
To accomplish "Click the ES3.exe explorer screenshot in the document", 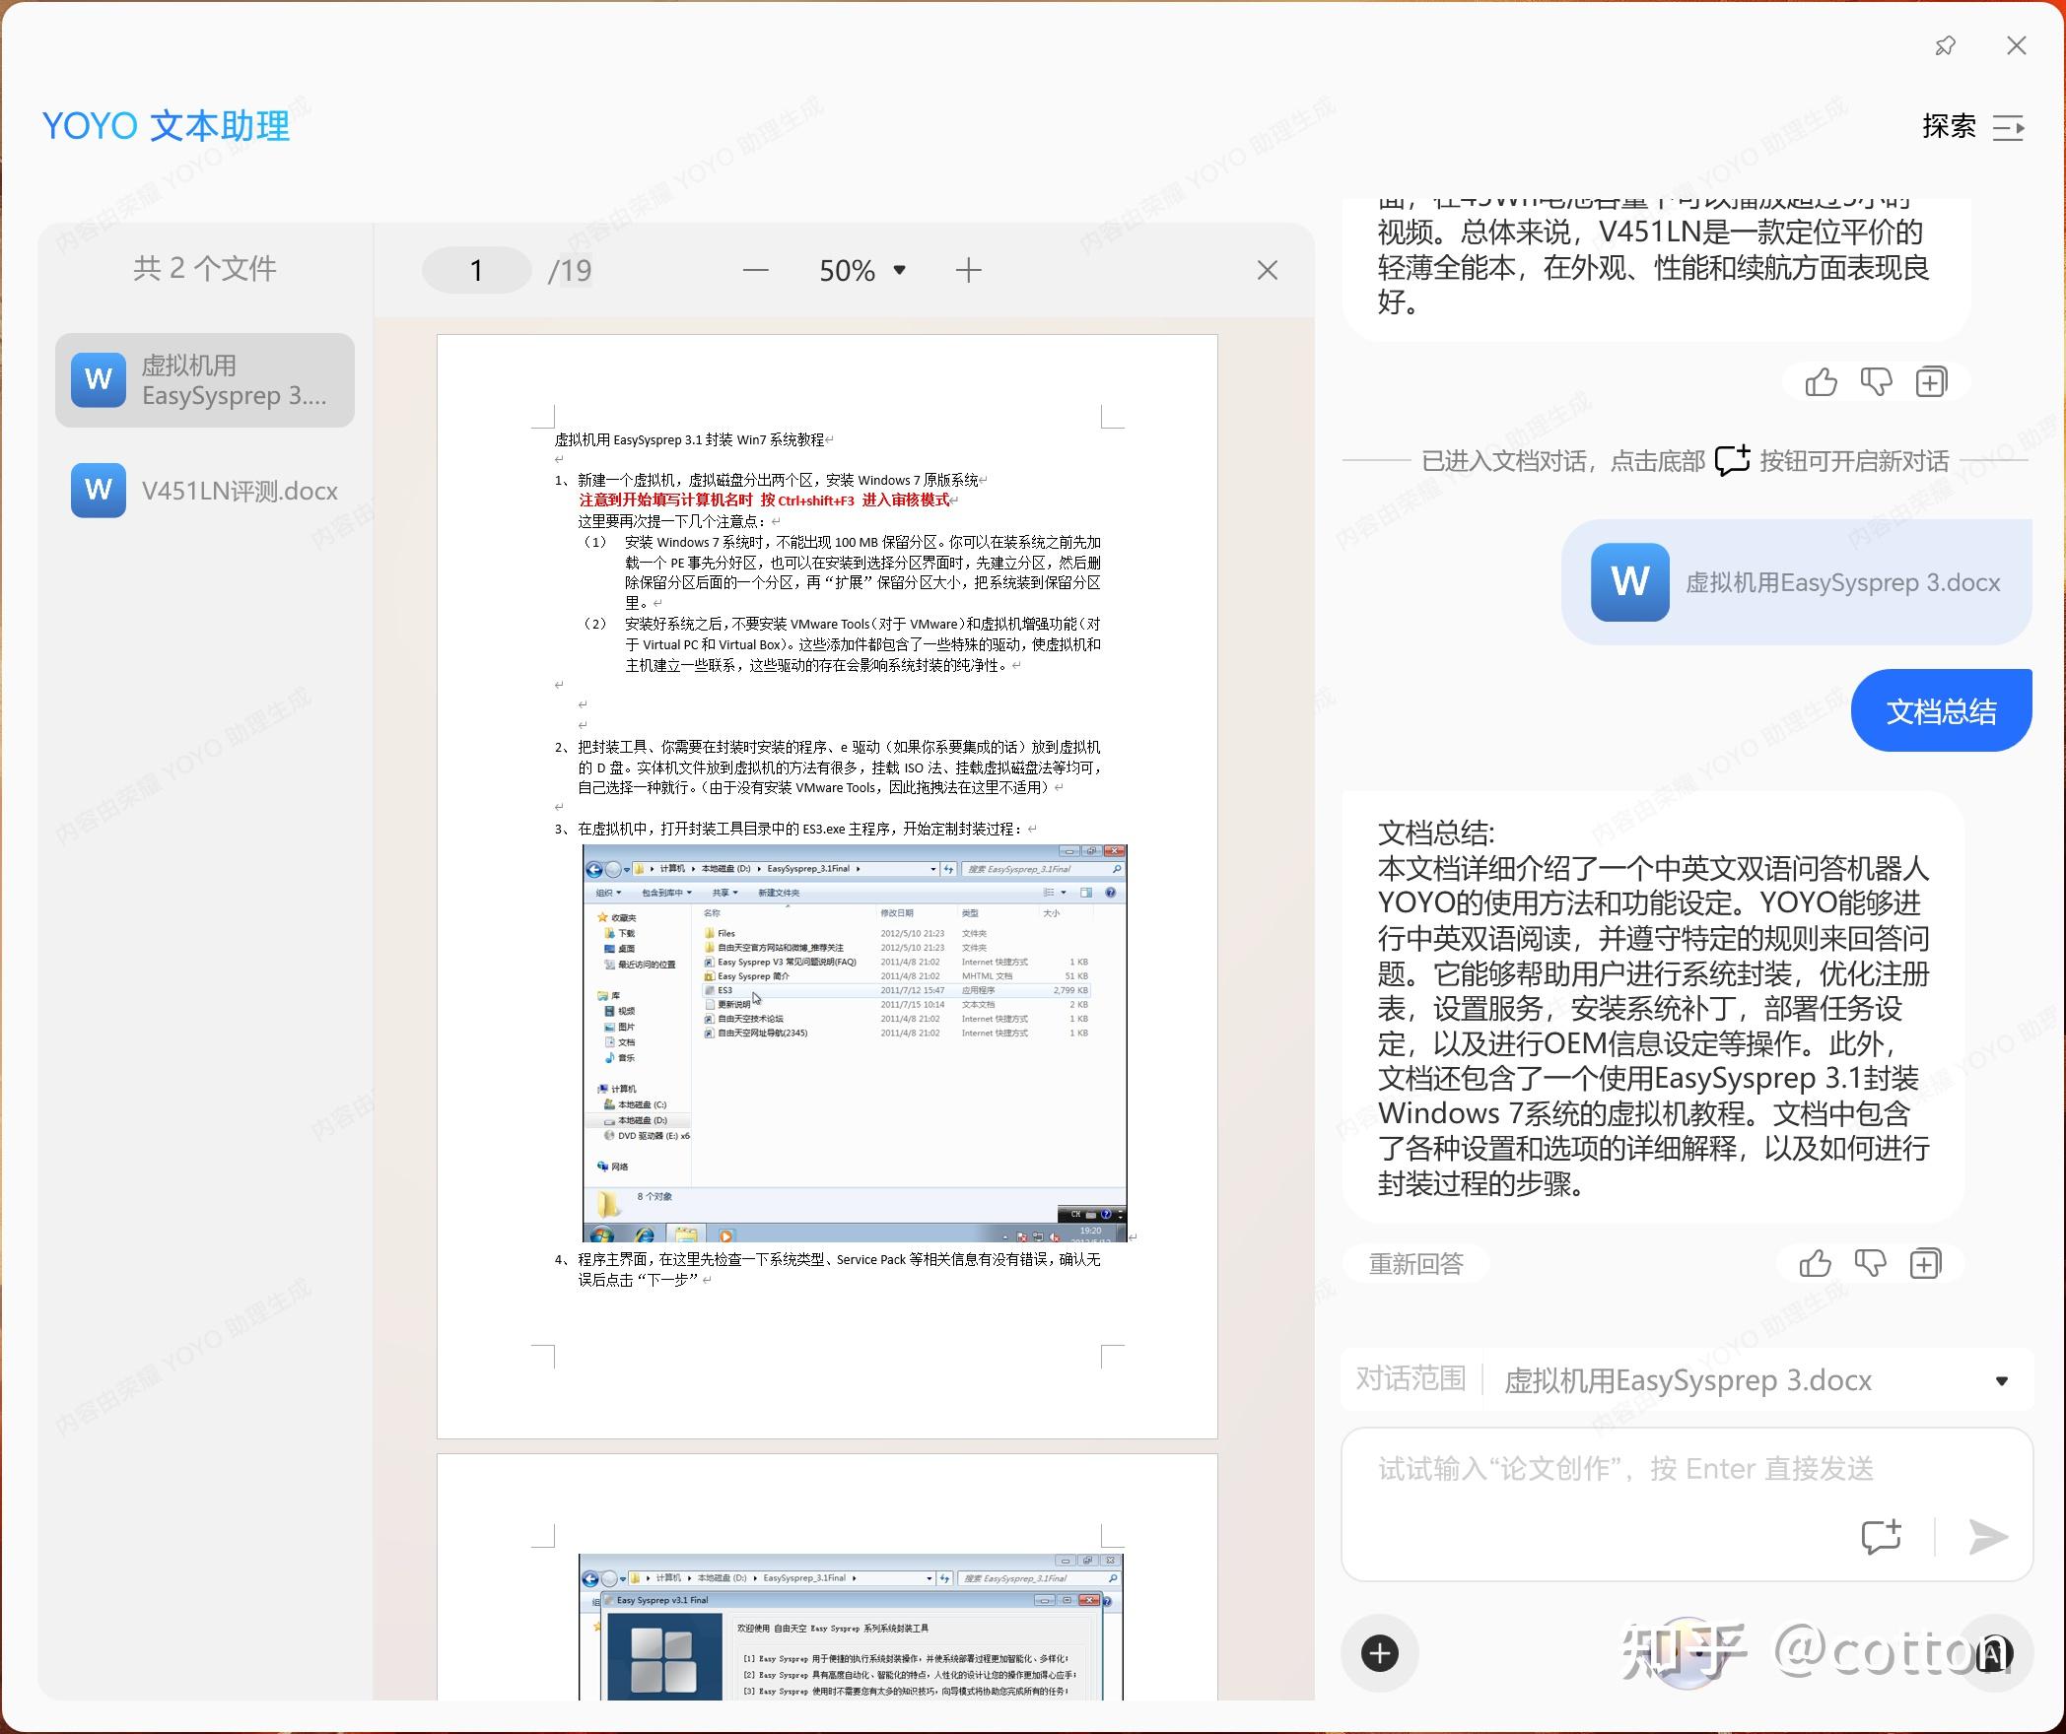I will [855, 1042].
